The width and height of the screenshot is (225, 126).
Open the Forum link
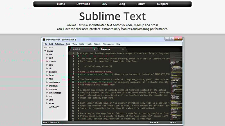(141, 4)
